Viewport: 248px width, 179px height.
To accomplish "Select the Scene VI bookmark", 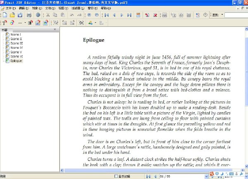I will (17, 57).
